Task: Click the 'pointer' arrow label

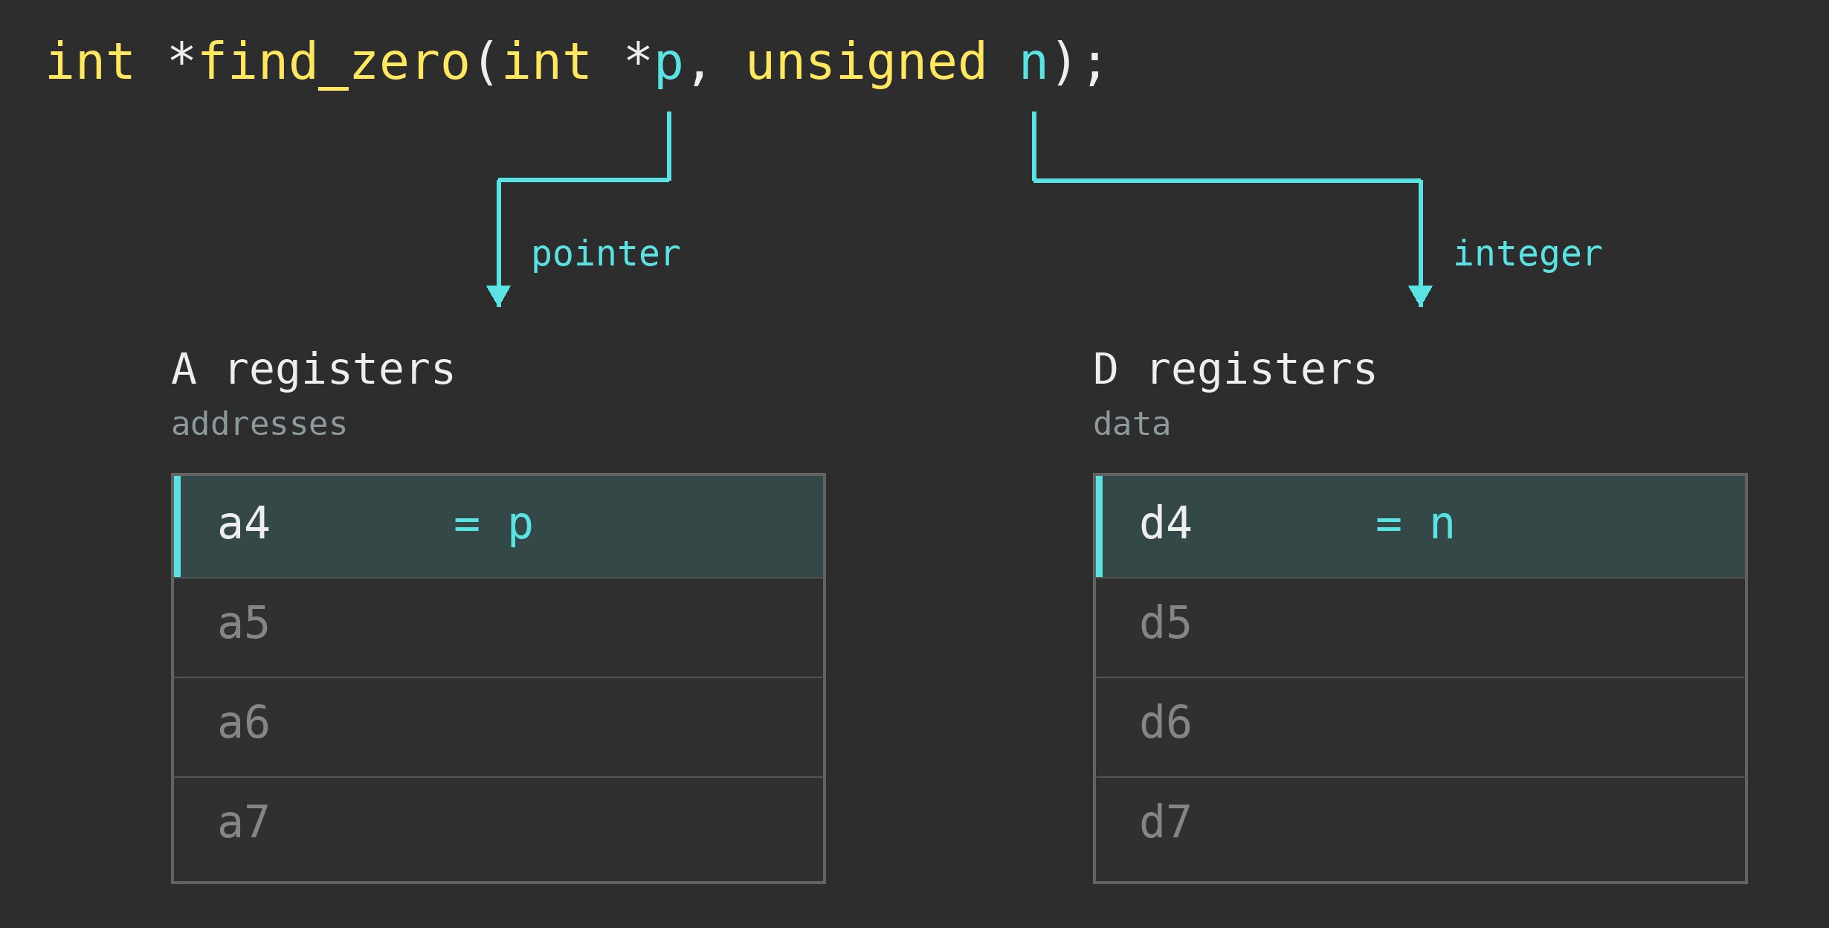Action: click(606, 255)
